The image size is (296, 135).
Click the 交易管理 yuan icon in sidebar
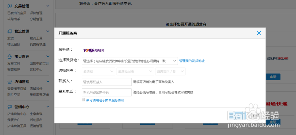[x=10, y=6]
